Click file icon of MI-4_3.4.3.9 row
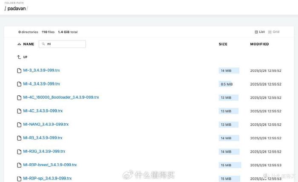 pyautogui.click(x=19, y=84)
